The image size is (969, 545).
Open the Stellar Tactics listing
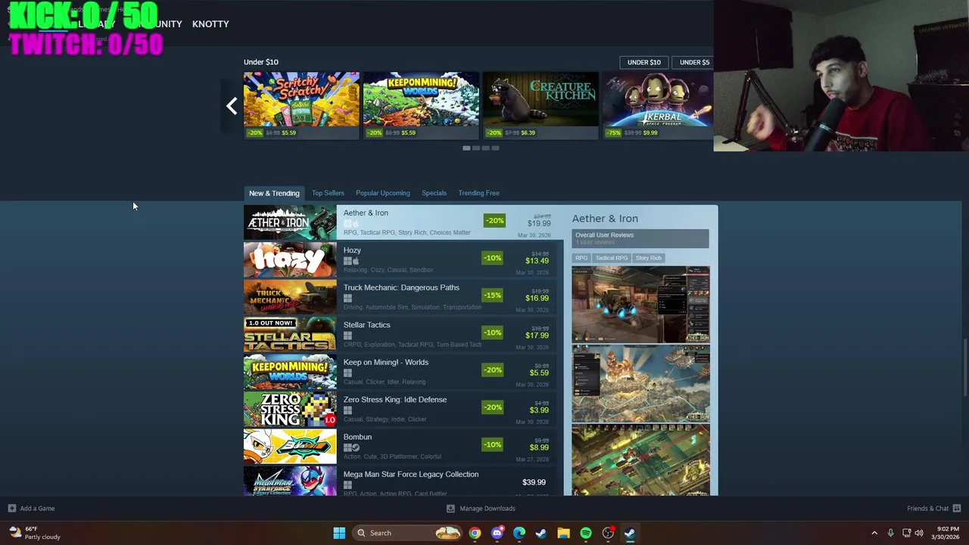pyautogui.click(x=403, y=335)
